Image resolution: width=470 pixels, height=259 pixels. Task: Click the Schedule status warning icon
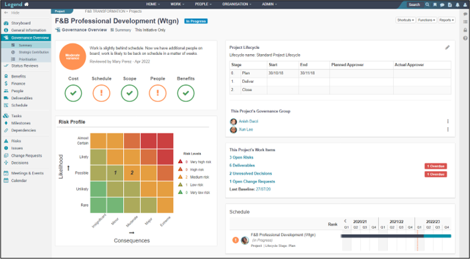tap(101, 93)
